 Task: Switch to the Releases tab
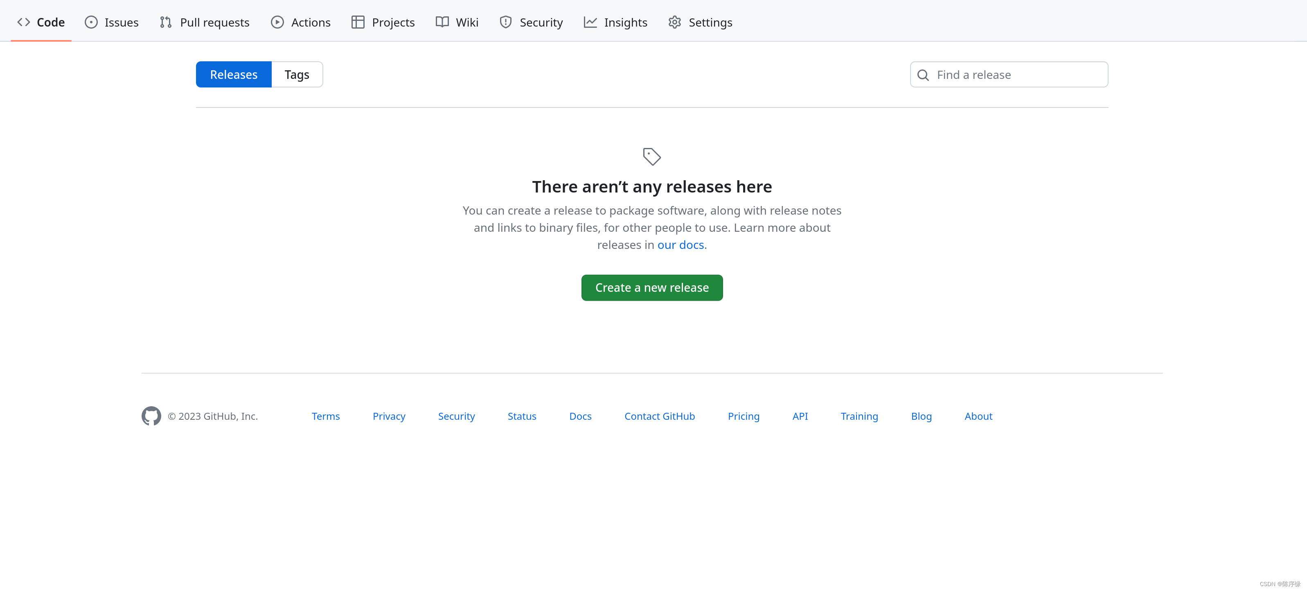tap(234, 74)
